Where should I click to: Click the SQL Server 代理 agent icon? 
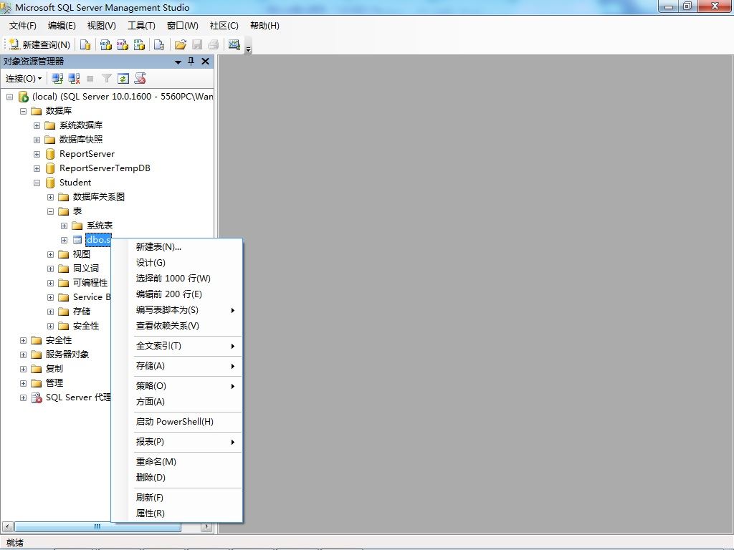click(x=37, y=397)
